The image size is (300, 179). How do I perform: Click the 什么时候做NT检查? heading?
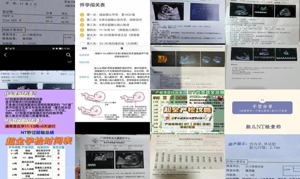coord(24,120)
